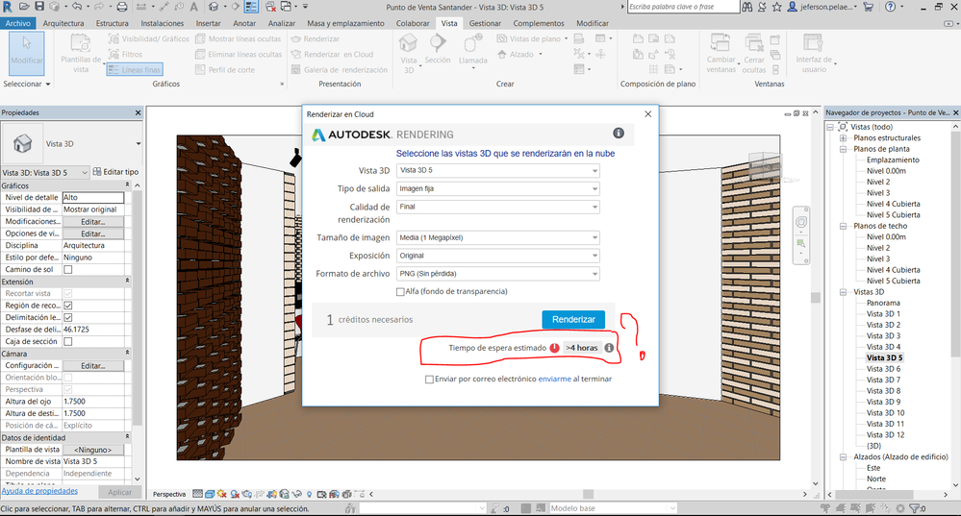The width and height of the screenshot is (961, 516).
Task: Click the Sección tool icon
Action: coord(438,43)
